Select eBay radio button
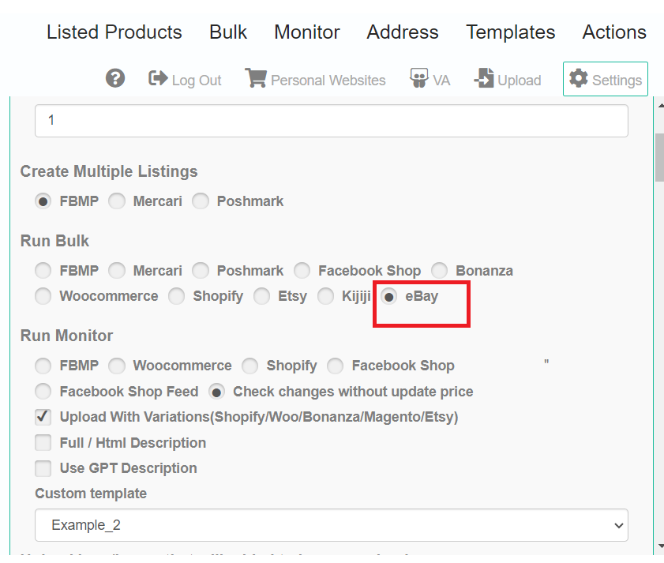The image size is (664, 563). tap(388, 296)
